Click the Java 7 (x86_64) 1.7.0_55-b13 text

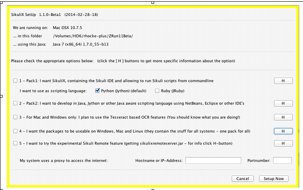81,44
